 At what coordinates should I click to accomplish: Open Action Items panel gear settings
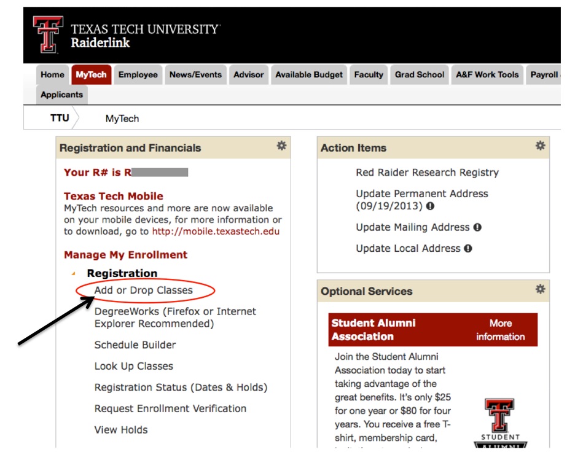540,146
